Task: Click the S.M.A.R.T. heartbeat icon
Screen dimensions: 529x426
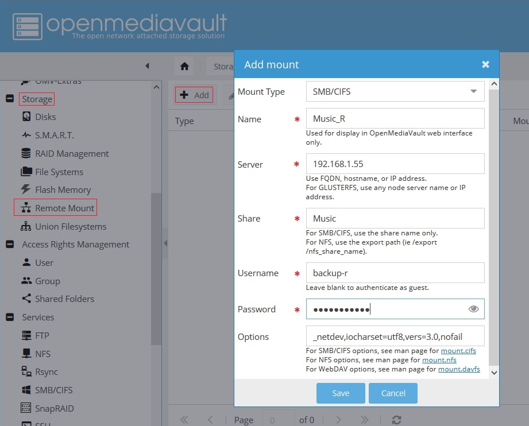Action: click(x=26, y=135)
